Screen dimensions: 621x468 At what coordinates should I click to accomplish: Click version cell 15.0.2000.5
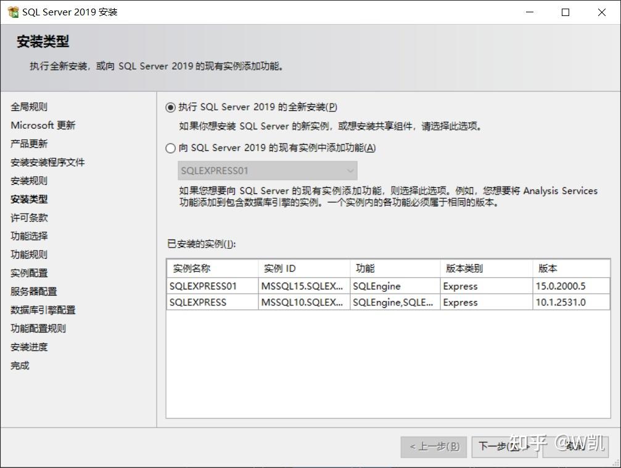[571, 286]
